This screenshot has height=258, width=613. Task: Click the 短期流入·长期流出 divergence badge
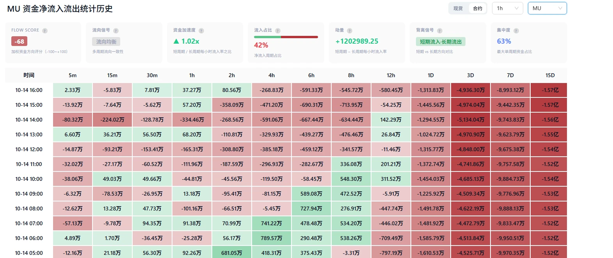tap(441, 42)
